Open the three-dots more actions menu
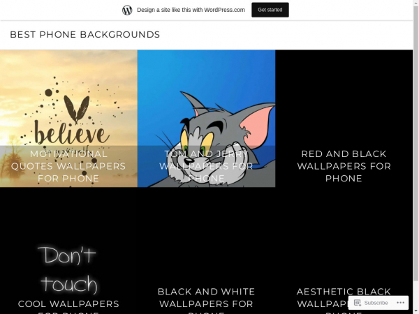Image resolution: width=419 pixels, height=314 pixels. click(x=400, y=303)
